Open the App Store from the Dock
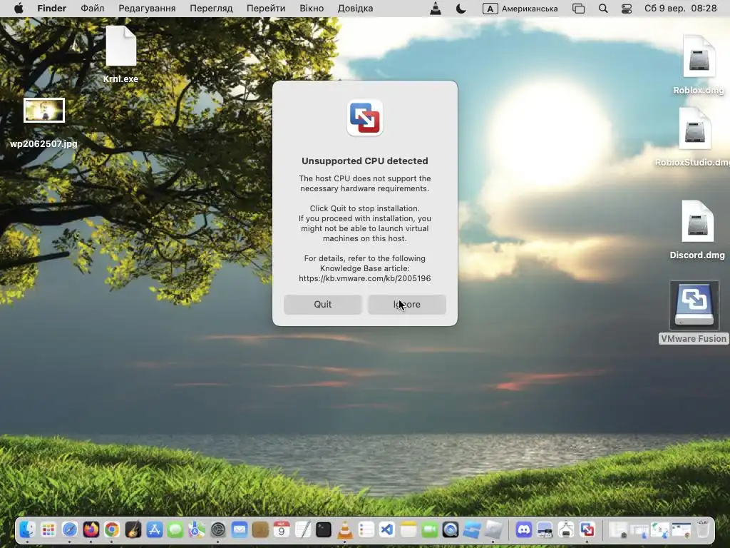 point(154,530)
